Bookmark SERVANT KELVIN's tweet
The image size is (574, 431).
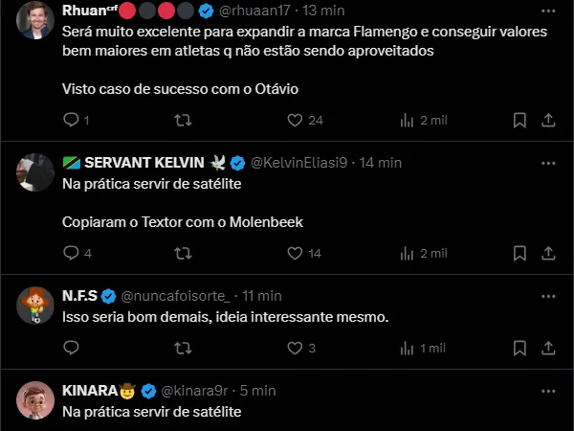coord(519,253)
